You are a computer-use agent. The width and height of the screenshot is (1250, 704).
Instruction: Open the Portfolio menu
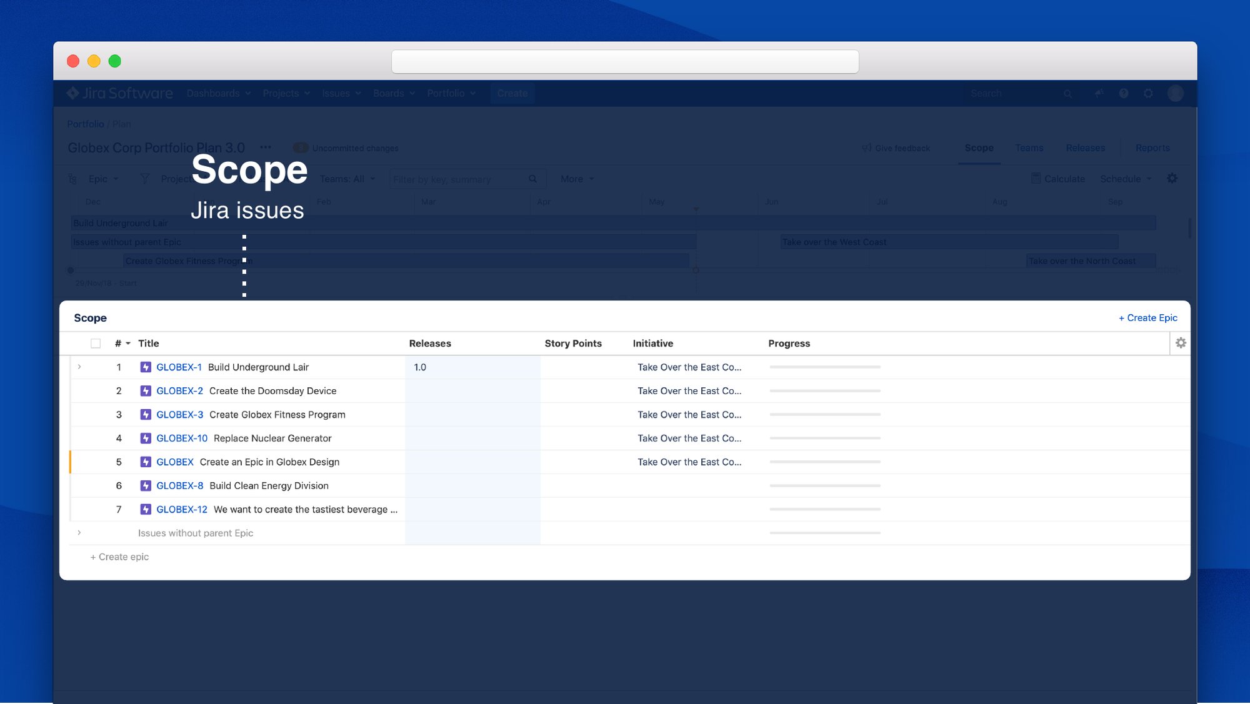coord(451,93)
